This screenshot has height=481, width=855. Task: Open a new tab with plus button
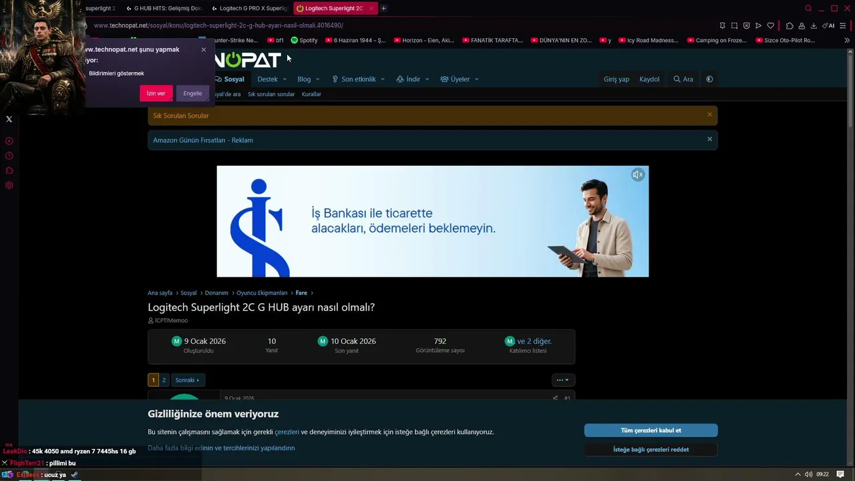(383, 8)
